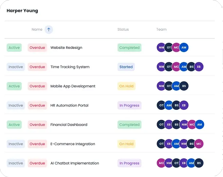Click the Team column header

click(161, 29)
